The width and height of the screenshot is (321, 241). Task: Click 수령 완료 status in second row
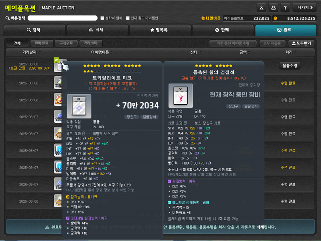288,83
